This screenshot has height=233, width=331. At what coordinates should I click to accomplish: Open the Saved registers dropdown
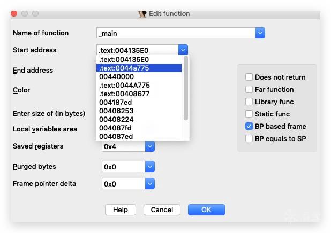point(150,146)
